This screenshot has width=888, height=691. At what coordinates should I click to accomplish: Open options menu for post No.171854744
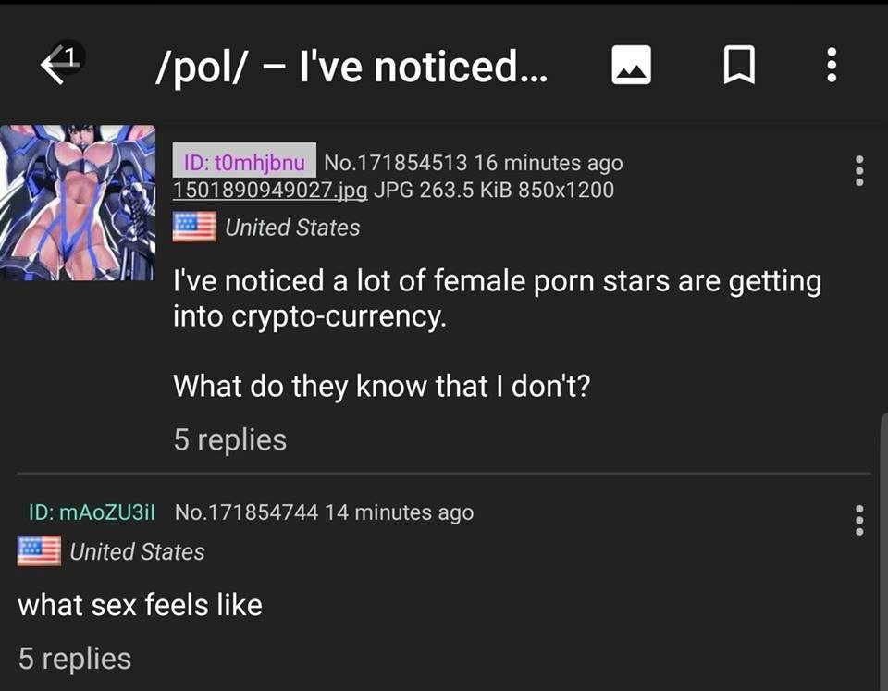[x=859, y=521]
